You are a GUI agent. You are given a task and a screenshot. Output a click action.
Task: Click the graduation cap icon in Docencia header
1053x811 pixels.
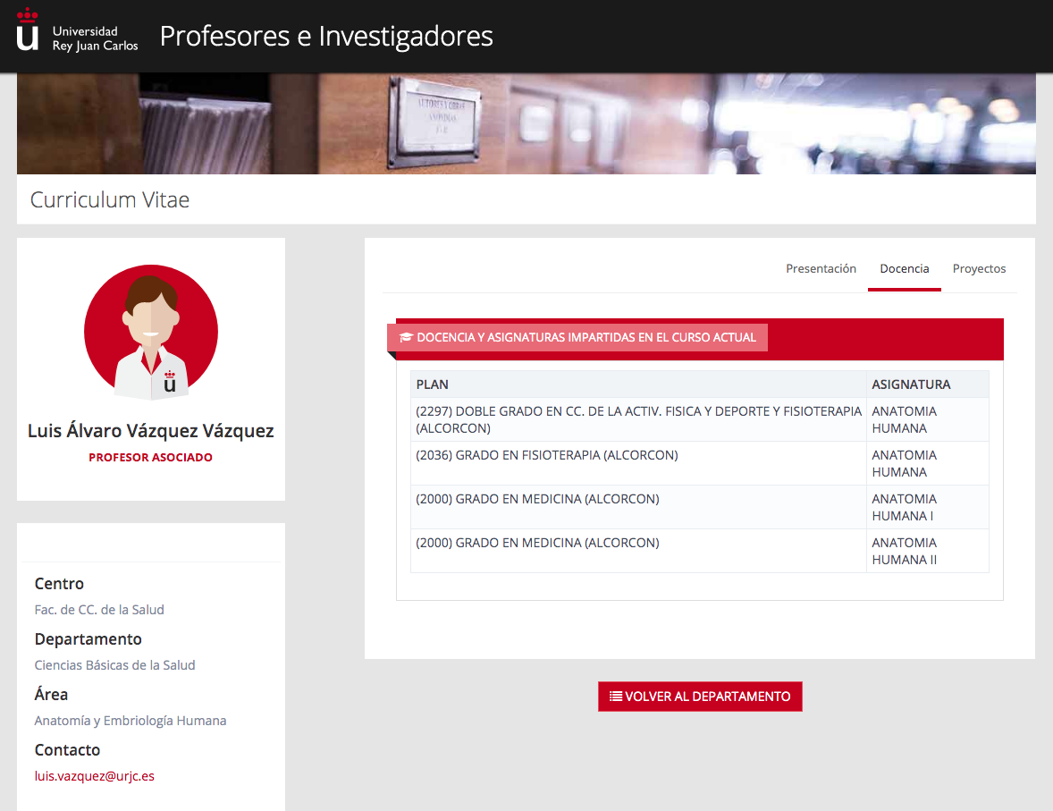[x=406, y=338]
